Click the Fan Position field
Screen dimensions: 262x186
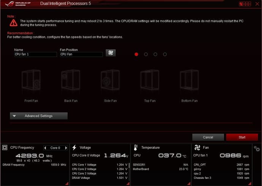coord(81,54)
